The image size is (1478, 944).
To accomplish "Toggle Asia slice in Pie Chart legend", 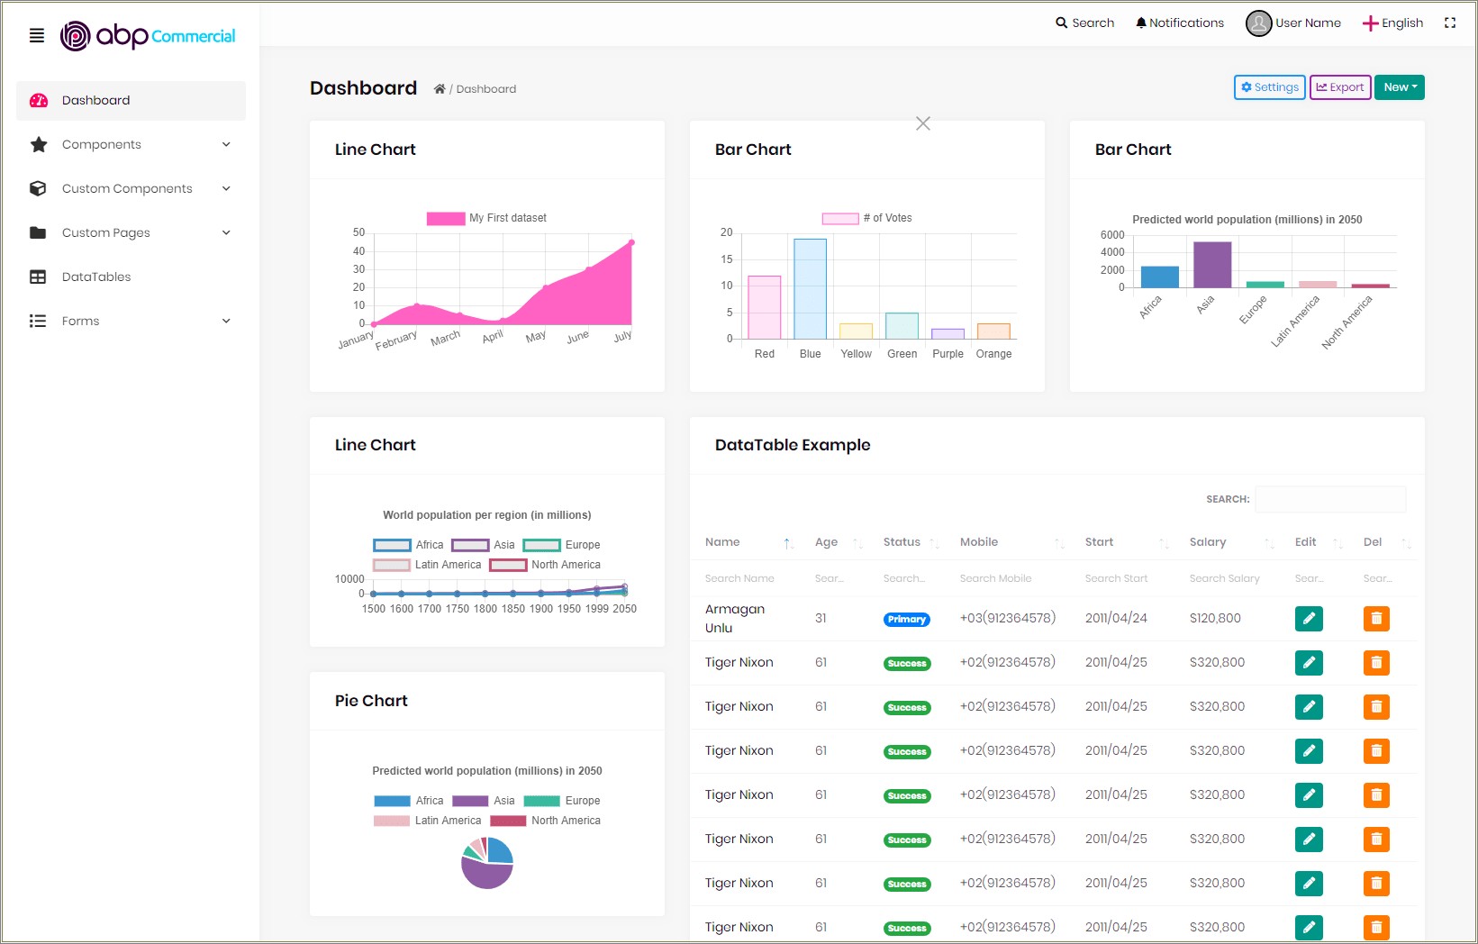I will pos(483,801).
